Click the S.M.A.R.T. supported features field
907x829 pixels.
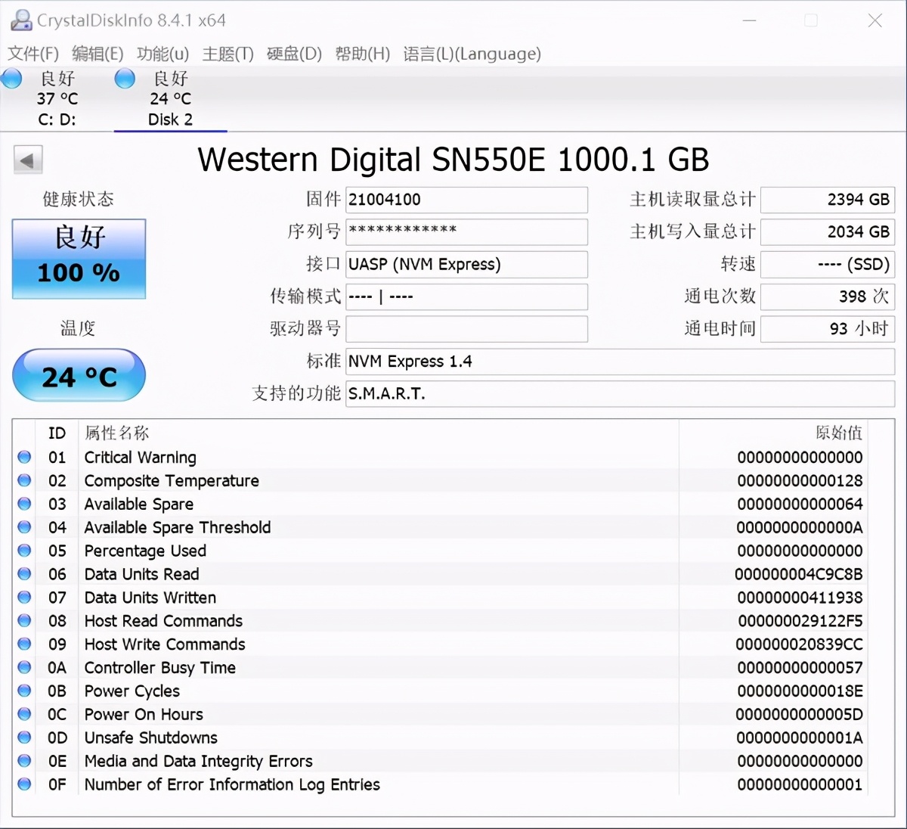pyautogui.click(x=620, y=393)
